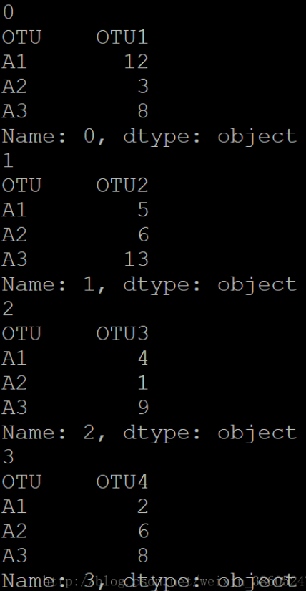Click the standalone index 2 line
The width and height of the screenshot is (306, 591).
(x=8, y=309)
